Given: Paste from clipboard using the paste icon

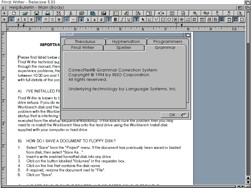Looking at the screenshot, I should [x=93, y=13].
